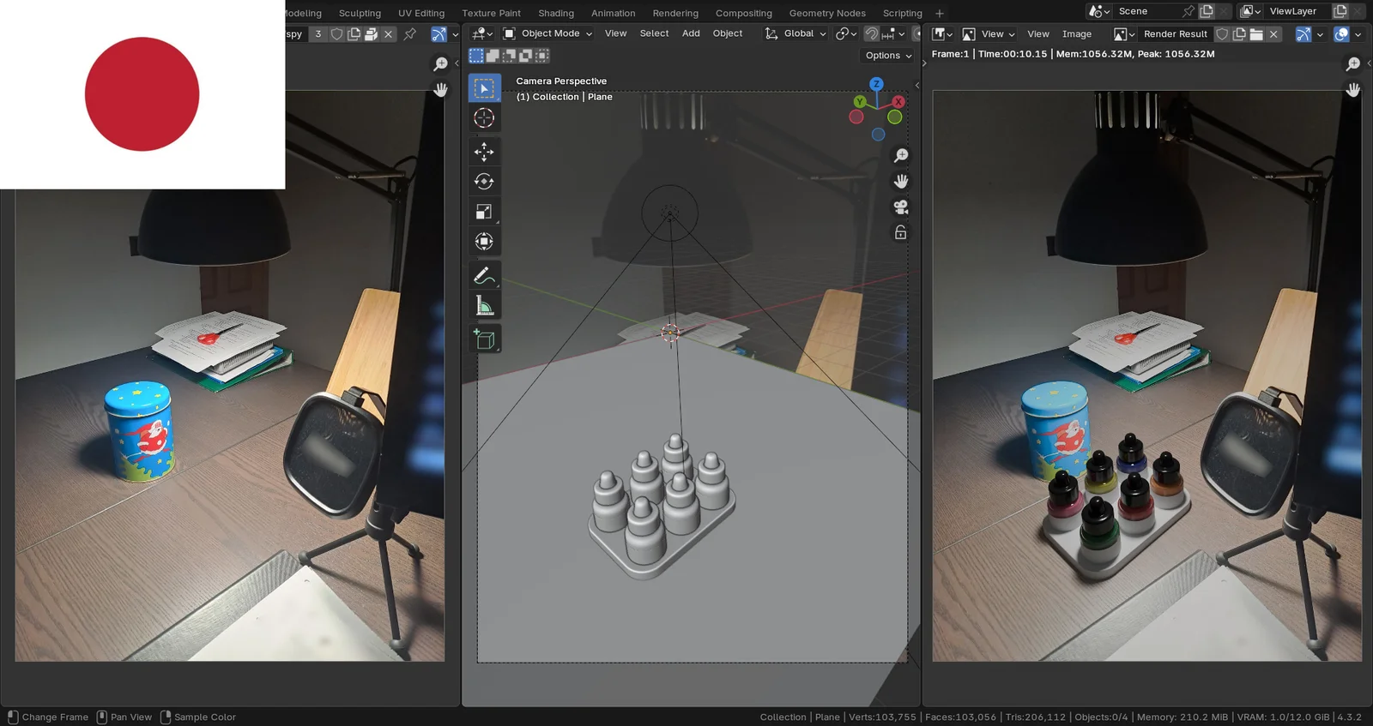Viewport: 1373px width, 726px height.
Task: Click the Add Cube tool
Action: [484, 339]
